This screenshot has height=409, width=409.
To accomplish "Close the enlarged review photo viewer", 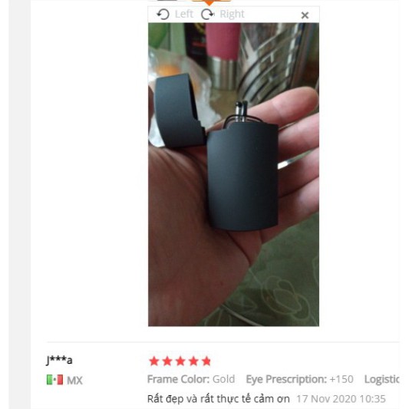I will (x=305, y=15).
